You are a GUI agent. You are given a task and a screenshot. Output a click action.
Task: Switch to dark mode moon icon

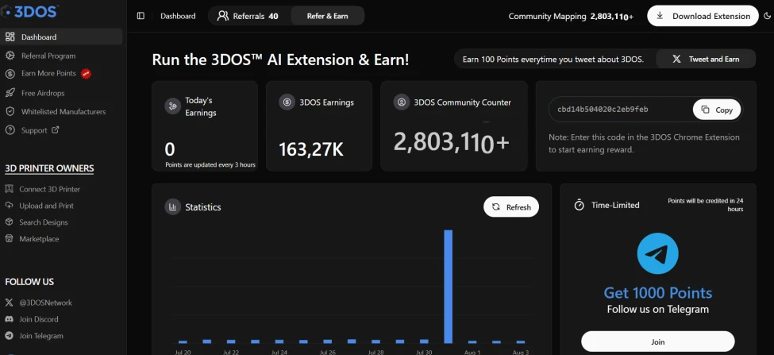(767, 16)
